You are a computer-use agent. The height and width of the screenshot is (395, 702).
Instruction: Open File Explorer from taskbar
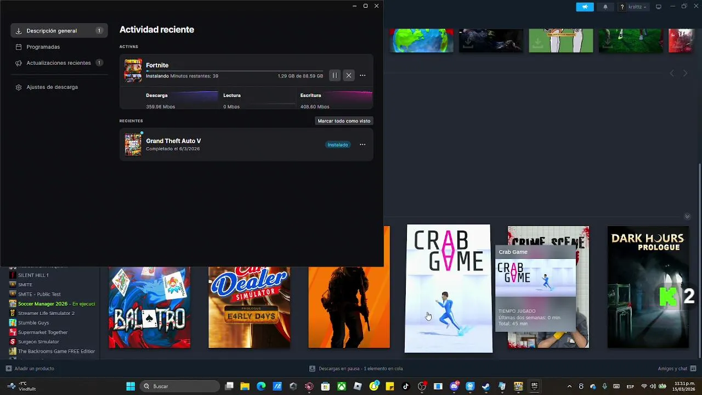(245, 386)
